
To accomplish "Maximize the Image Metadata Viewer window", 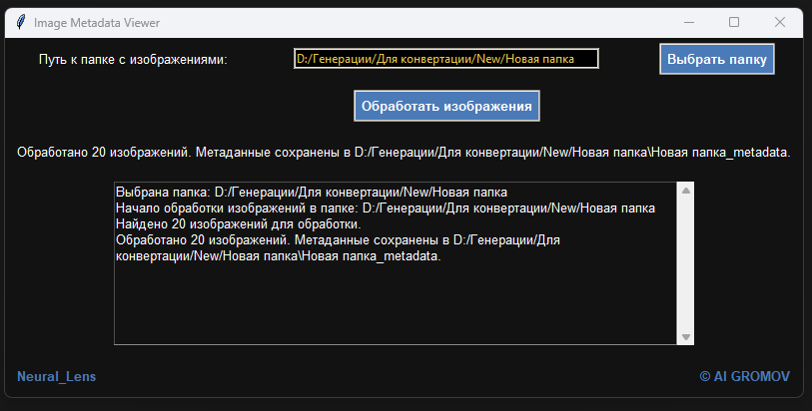I will (734, 22).
